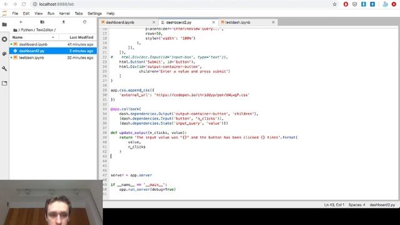Click the Python breadcrumb folder
400x225 pixels.
click(x=27, y=30)
